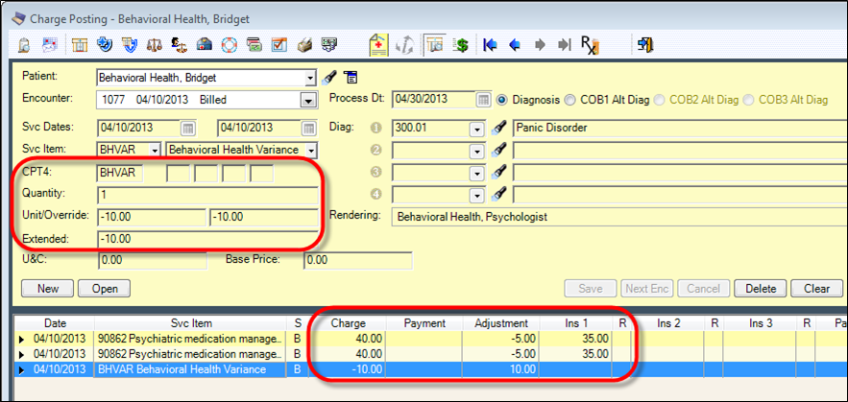Click the table grid toolbar icon
The width and height of the screenshot is (848, 402).
tap(80, 45)
